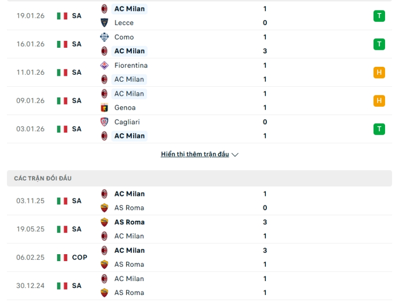Image resolution: width=399 pixels, height=301 pixels.
Task: Click the chevron arrow next to show more matches
Action: 234,154
